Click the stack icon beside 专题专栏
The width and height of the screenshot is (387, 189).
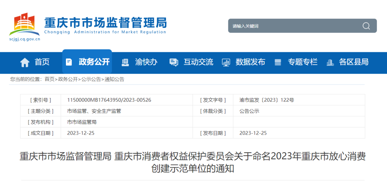coord(278,62)
